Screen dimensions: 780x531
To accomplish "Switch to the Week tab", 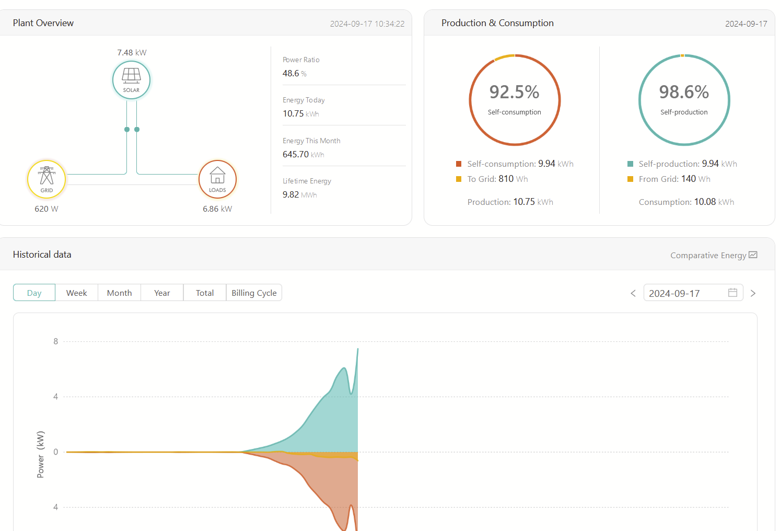I will (77, 293).
